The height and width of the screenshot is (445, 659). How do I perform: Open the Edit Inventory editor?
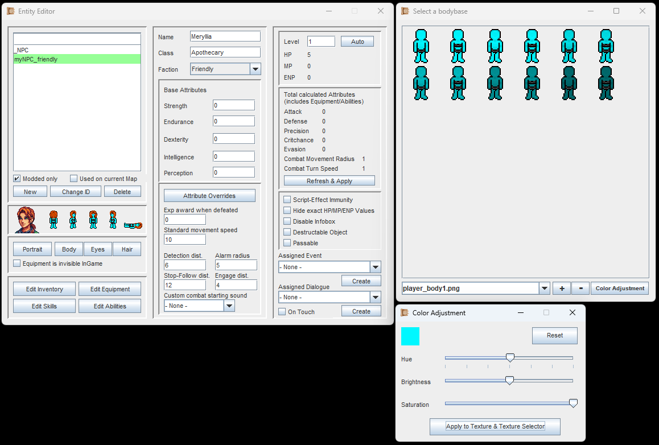[x=44, y=289]
